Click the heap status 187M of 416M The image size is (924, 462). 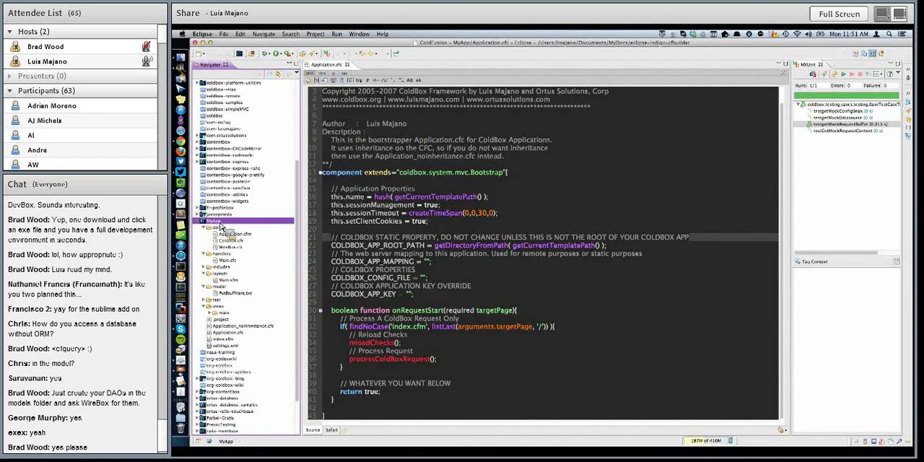click(706, 440)
